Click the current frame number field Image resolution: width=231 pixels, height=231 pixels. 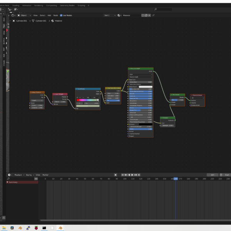pos(213,175)
